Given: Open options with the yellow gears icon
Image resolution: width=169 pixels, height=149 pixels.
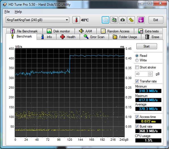Looking at the screenshot, I should coord(131,20).
